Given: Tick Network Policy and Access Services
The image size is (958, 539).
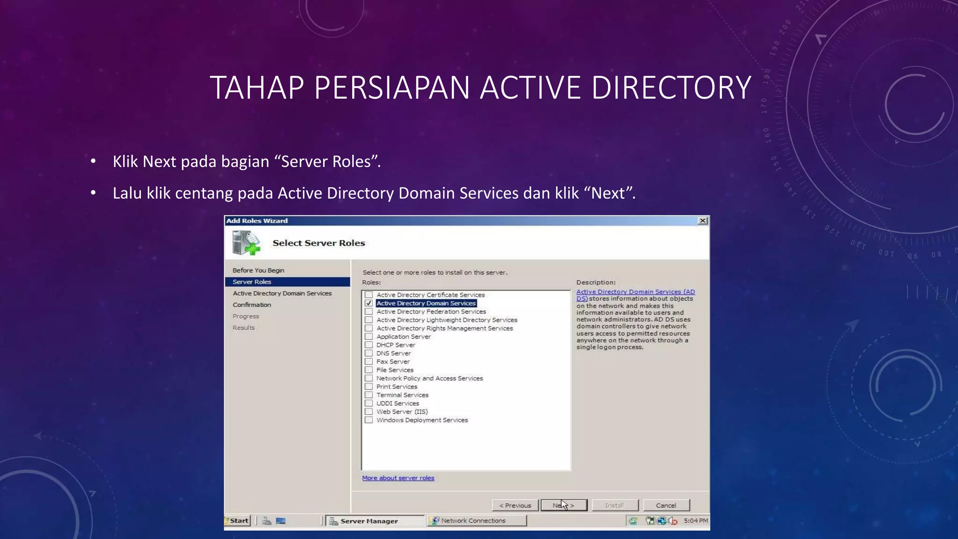Looking at the screenshot, I should [369, 378].
